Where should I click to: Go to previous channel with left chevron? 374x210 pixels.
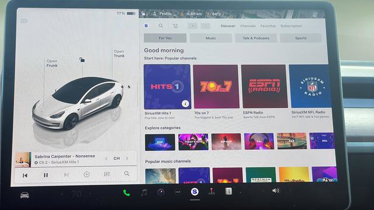point(106,158)
